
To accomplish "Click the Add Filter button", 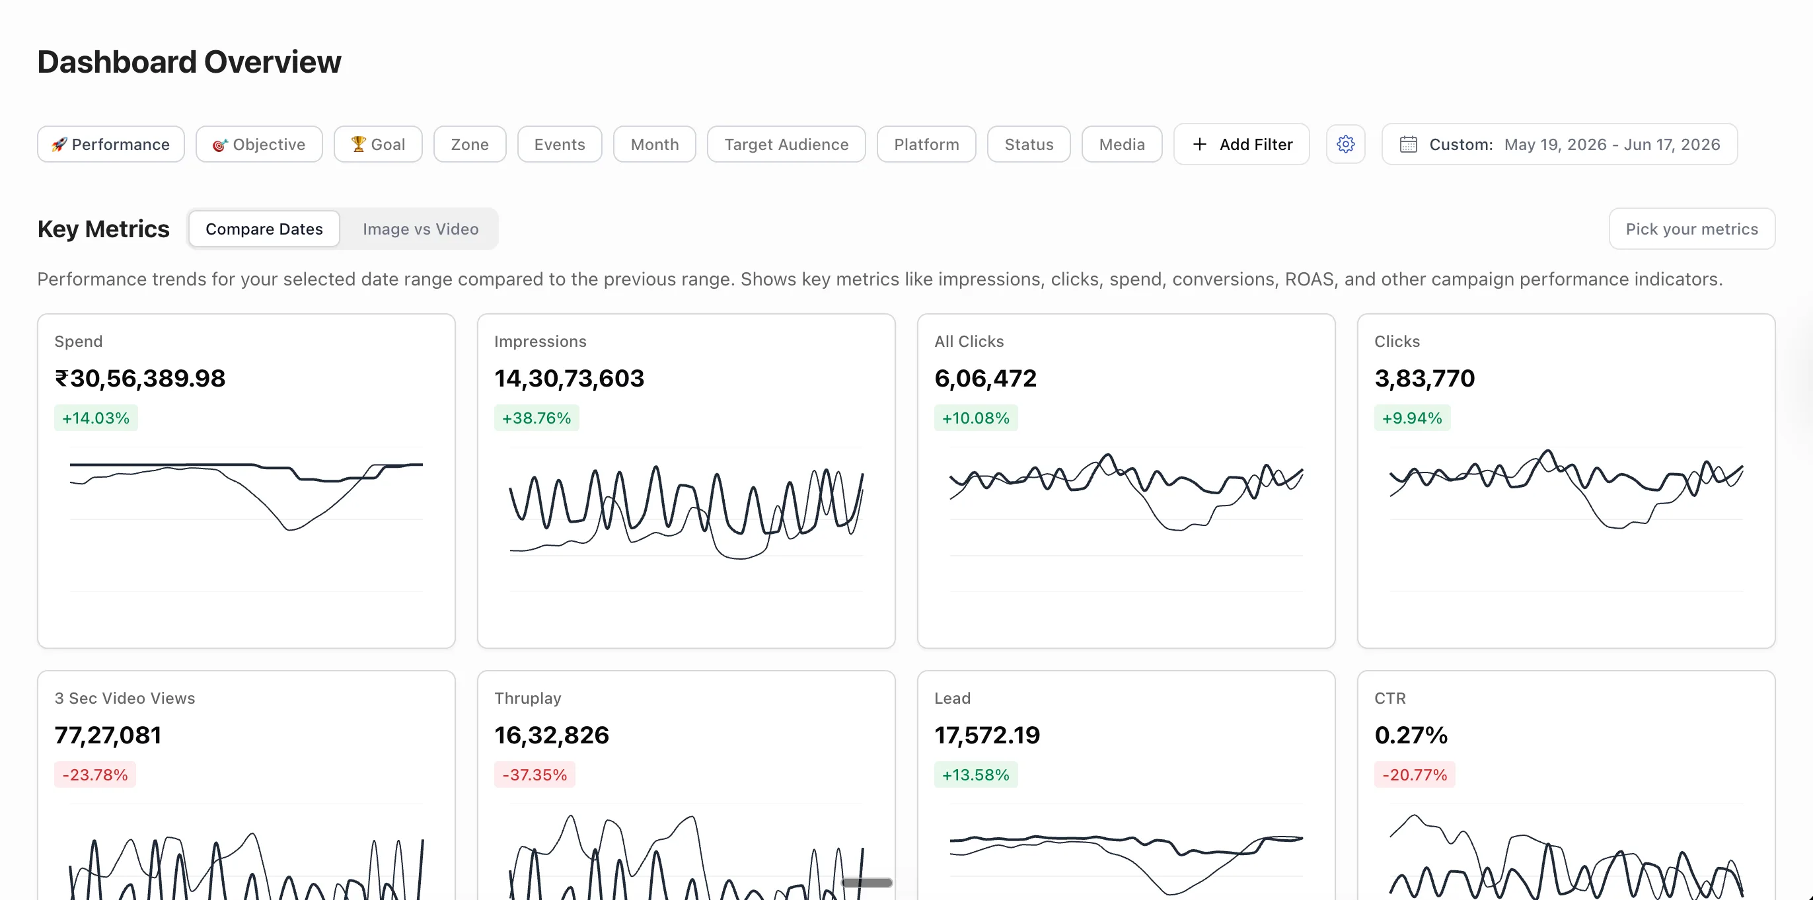I will click(1241, 144).
